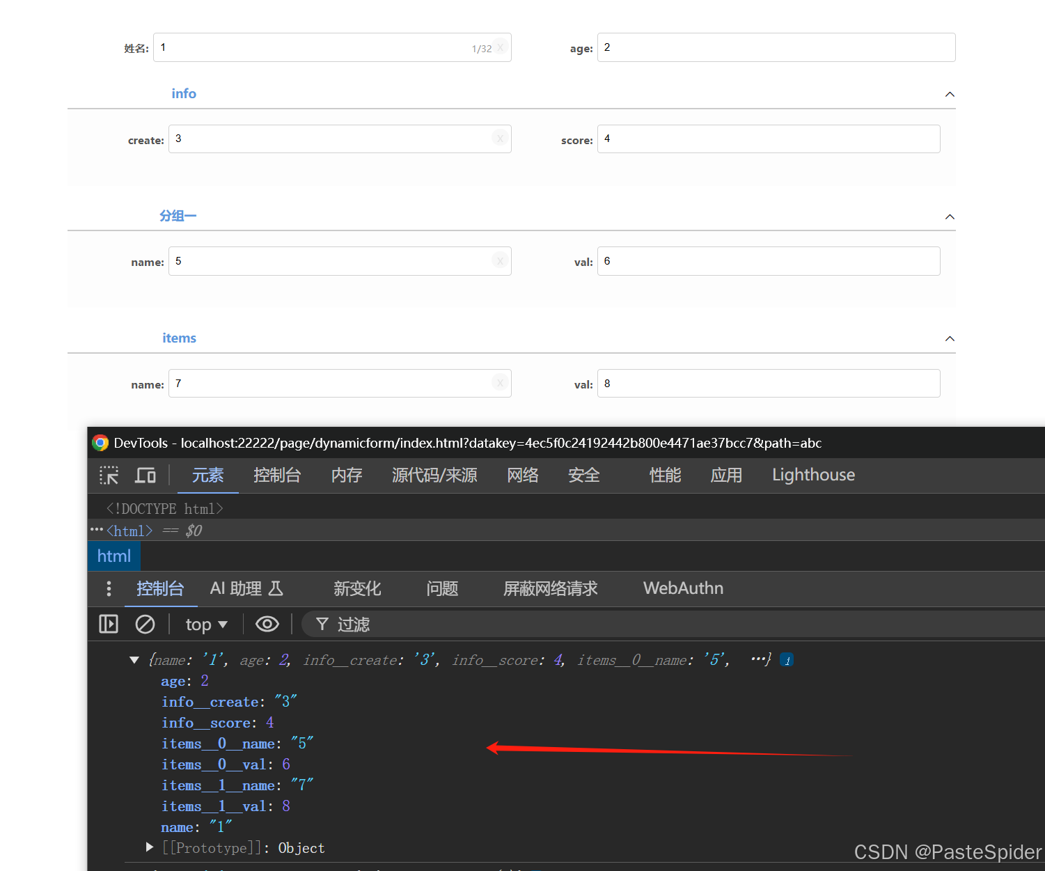This screenshot has height=871, width=1045.
Task: Select the drawer 控制台 tab
Action: (160, 589)
